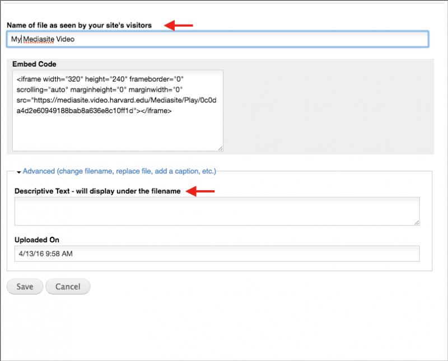The image size is (448, 361).
Task: Collapse the Advanced section disclosure triangle
Action: pyautogui.click(x=19, y=172)
